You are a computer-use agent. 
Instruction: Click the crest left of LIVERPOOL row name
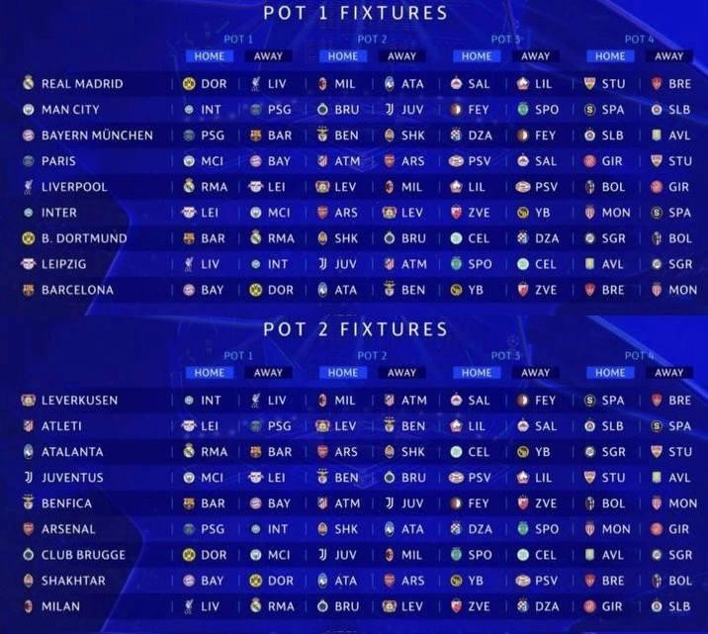[x=28, y=187]
